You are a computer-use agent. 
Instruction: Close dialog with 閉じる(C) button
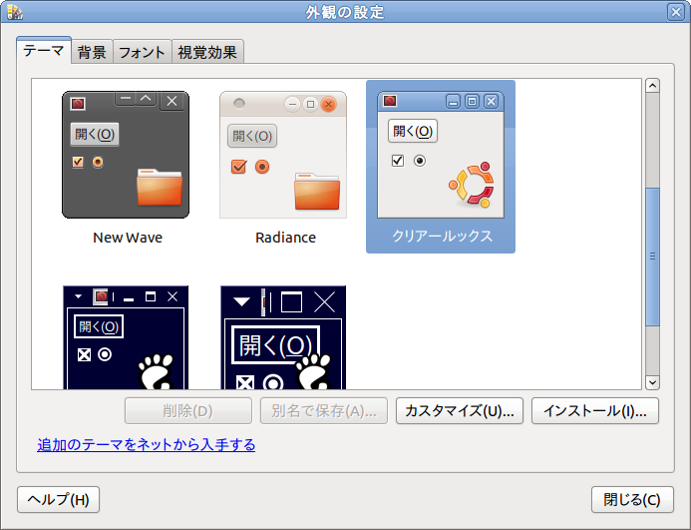[x=632, y=499]
